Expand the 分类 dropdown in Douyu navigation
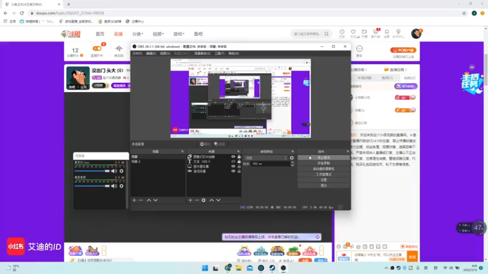This screenshot has width=488, height=274. [138, 34]
